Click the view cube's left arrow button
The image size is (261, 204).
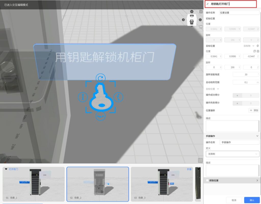coord(183,20)
